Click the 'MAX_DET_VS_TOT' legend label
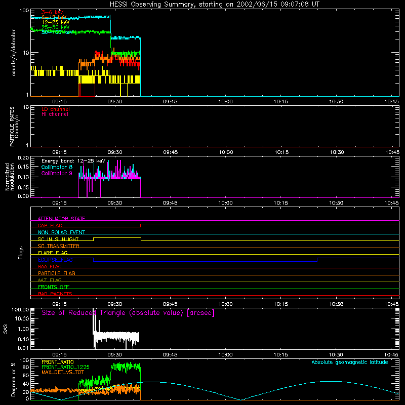Screen dimensions: 405x405 click(x=63, y=372)
